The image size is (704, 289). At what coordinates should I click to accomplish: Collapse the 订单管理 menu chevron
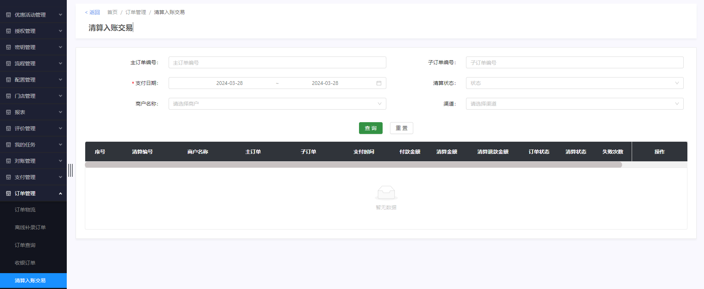pos(61,193)
